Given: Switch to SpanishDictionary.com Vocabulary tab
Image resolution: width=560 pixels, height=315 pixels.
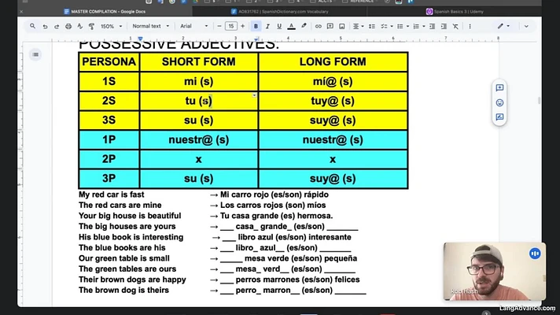Looking at the screenshot, I should coord(279,12).
